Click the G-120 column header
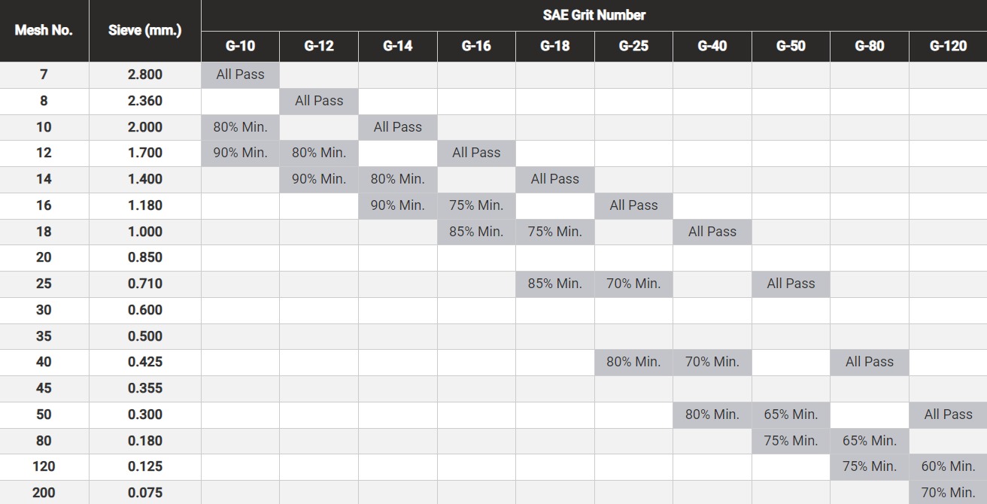Image resolution: width=987 pixels, height=504 pixels. click(948, 46)
